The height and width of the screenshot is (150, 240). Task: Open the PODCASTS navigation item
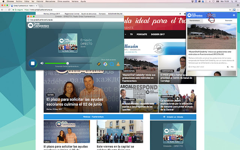coord(142,34)
